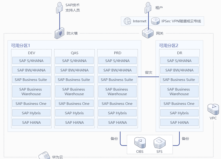Select the PRD group title
221x159 pixels.
pyautogui.click(x=118, y=53)
